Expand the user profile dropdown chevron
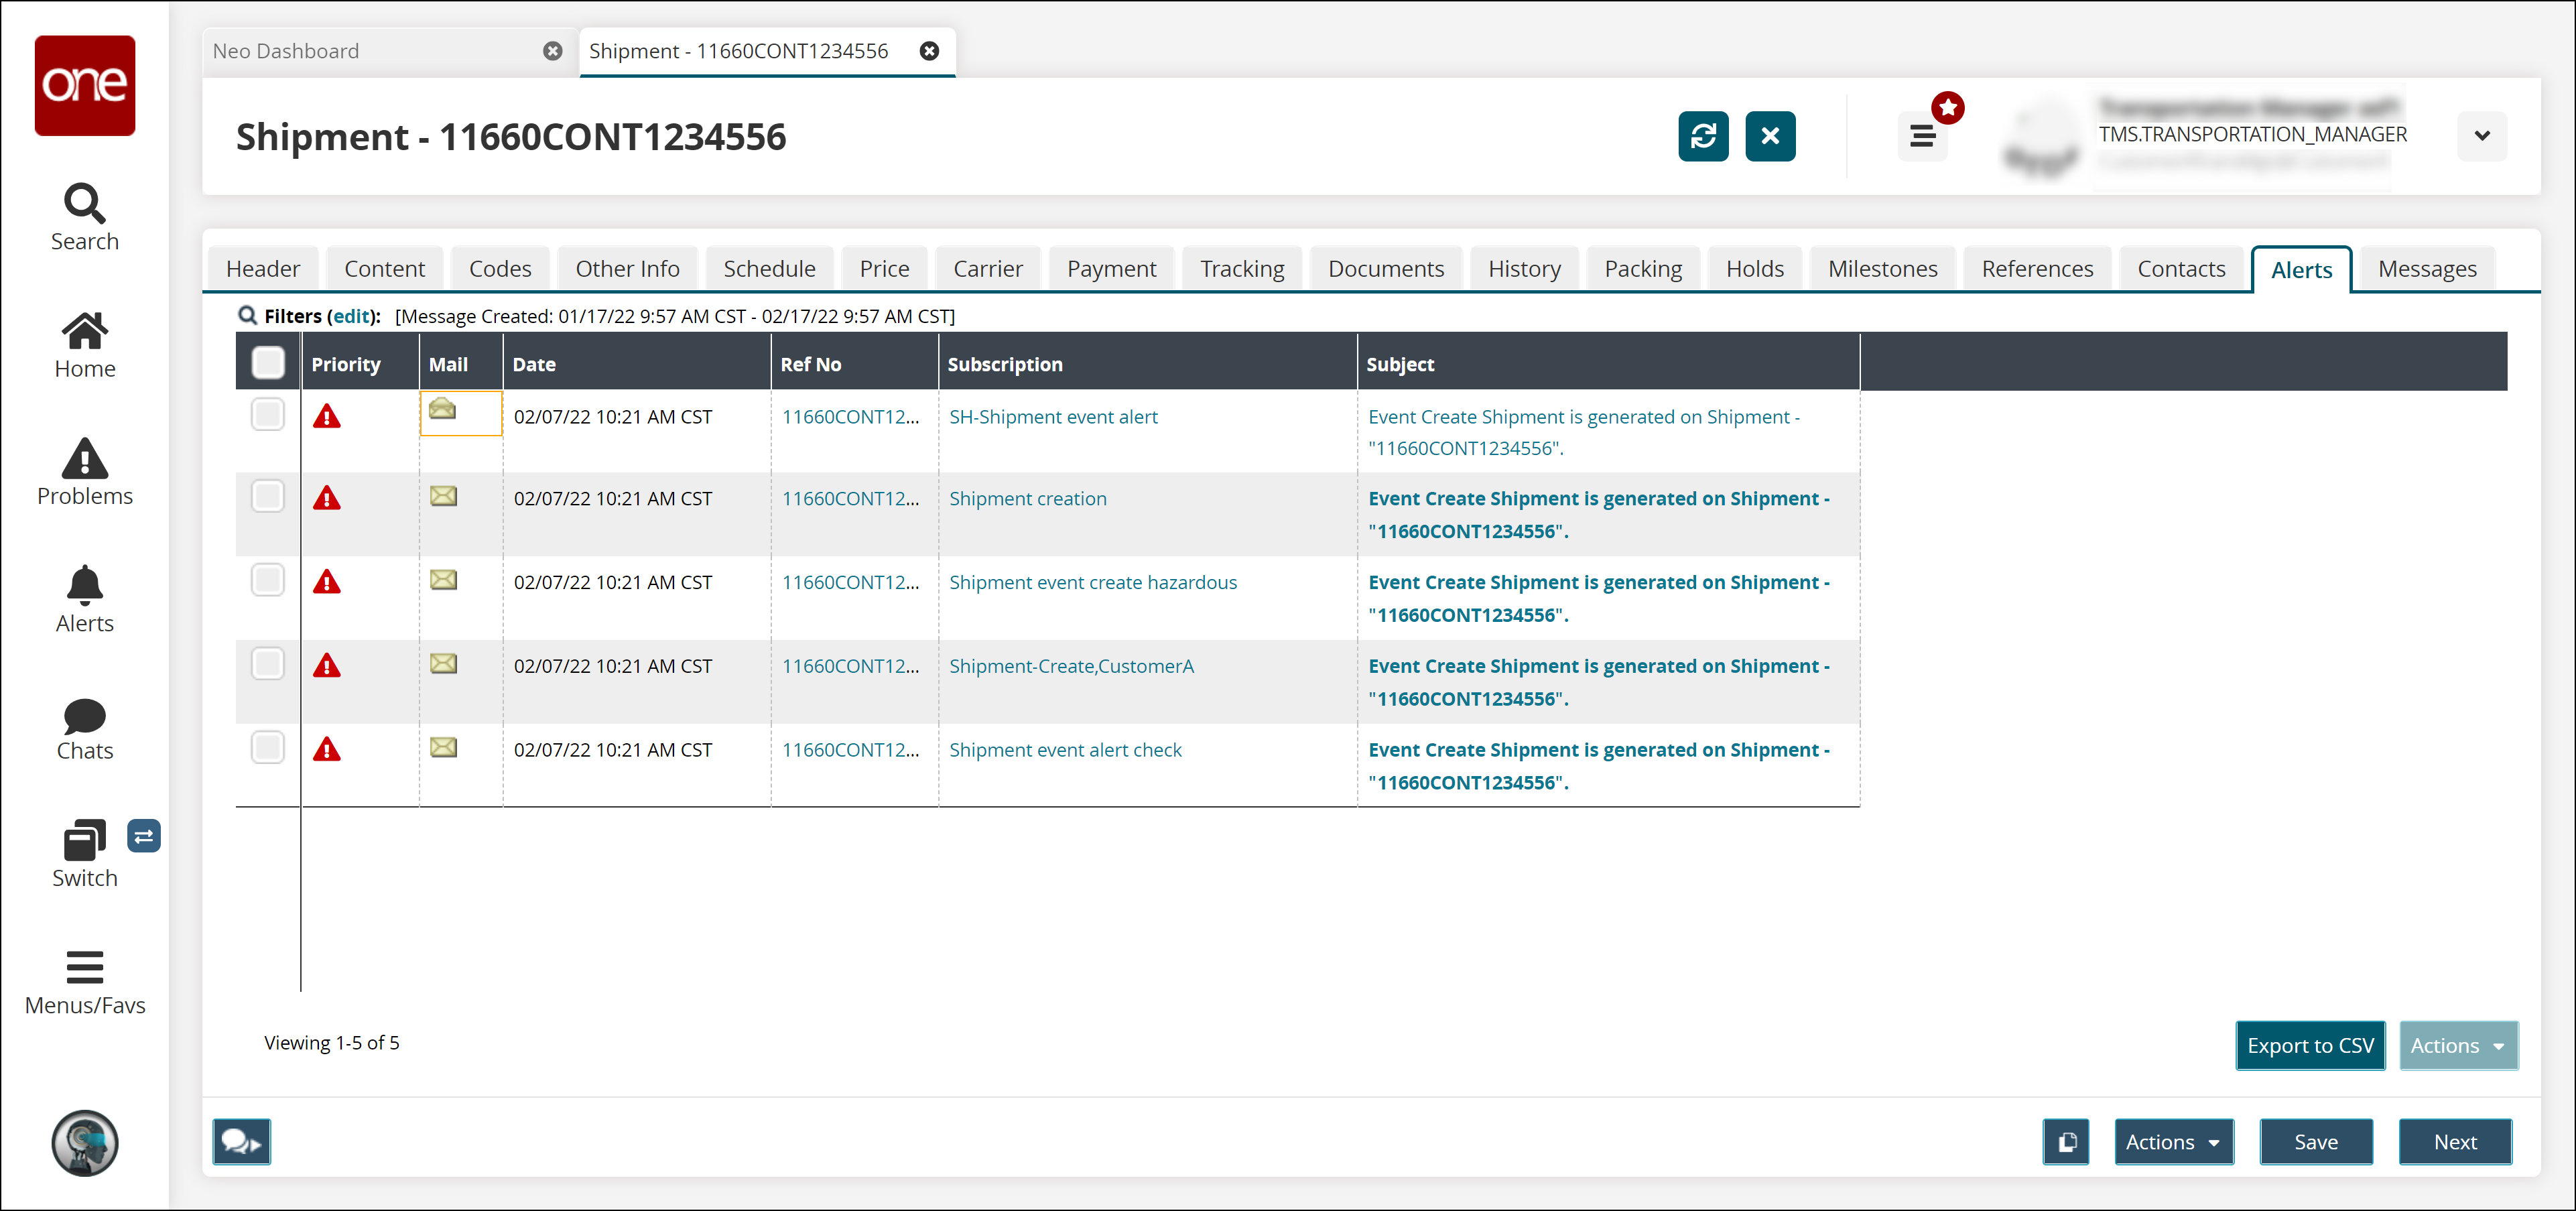Screen dimensions: 2576x1211 tap(2481, 136)
